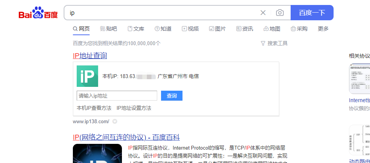The height and width of the screenshot is (163, 370).
Task: Click the 视频 play icon
Action: point(184,29)
